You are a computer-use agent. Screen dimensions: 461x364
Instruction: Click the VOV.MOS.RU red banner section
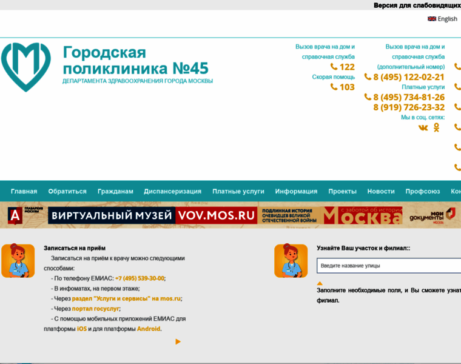pyautogui.click(x=217, y=215)
